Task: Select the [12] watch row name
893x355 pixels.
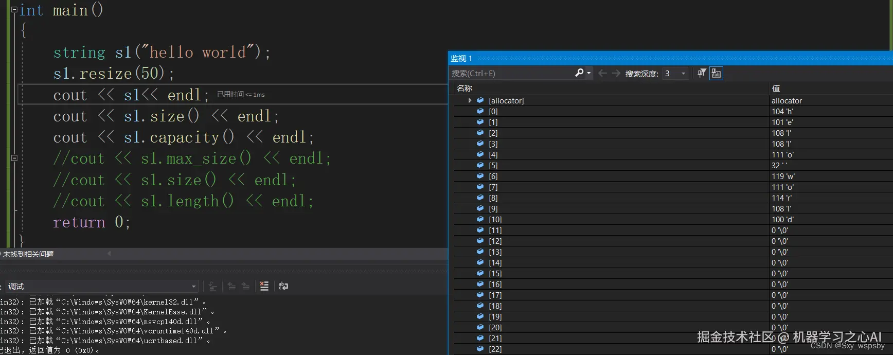Action: (x=495, y=241)
